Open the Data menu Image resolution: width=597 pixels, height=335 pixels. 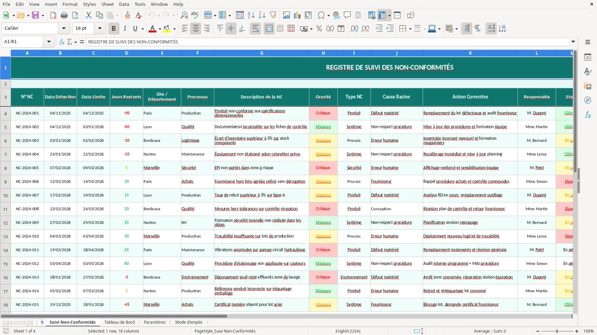coord(124,4)
